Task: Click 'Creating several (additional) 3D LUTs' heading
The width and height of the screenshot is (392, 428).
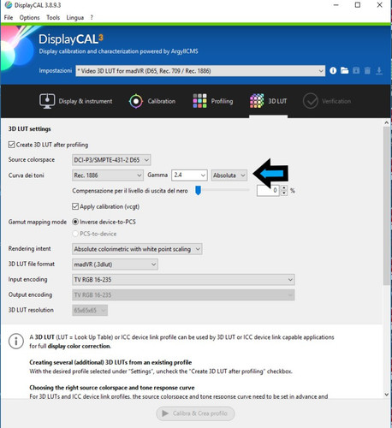Action: pyautogui.click(x=110, y=362)
